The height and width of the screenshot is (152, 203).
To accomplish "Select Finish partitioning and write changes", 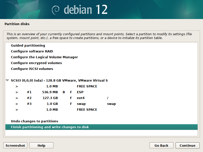I will (x=50, y=127).
